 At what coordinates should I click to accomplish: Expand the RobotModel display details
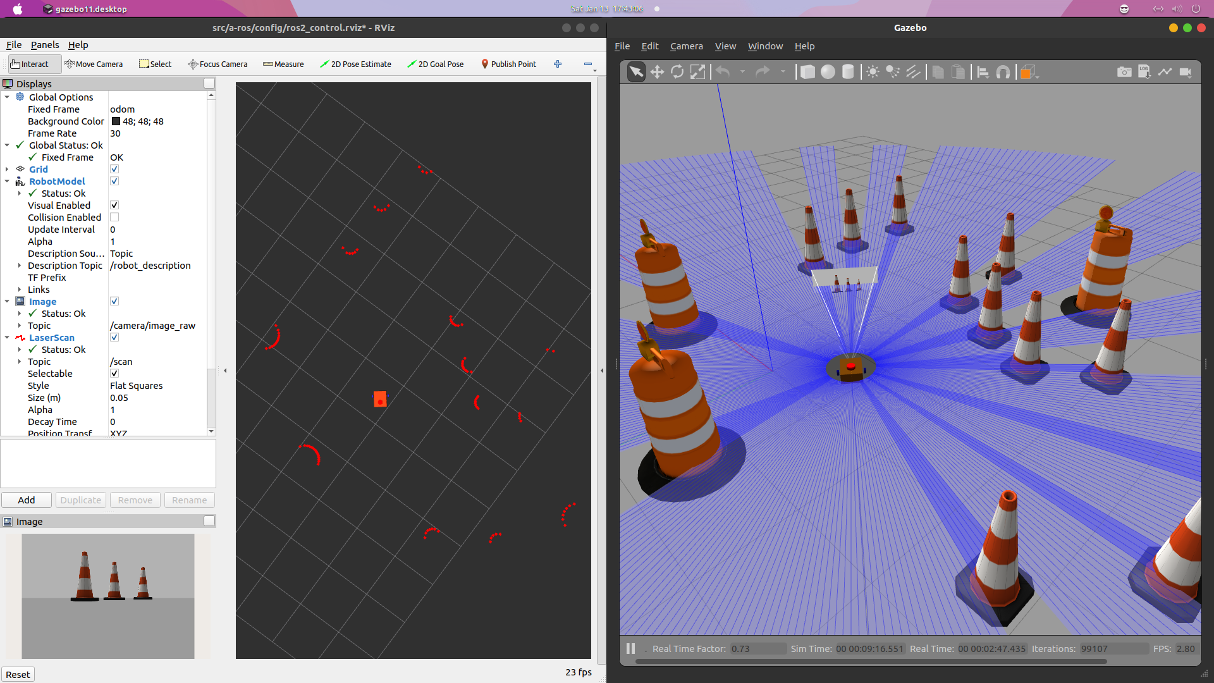7,181
